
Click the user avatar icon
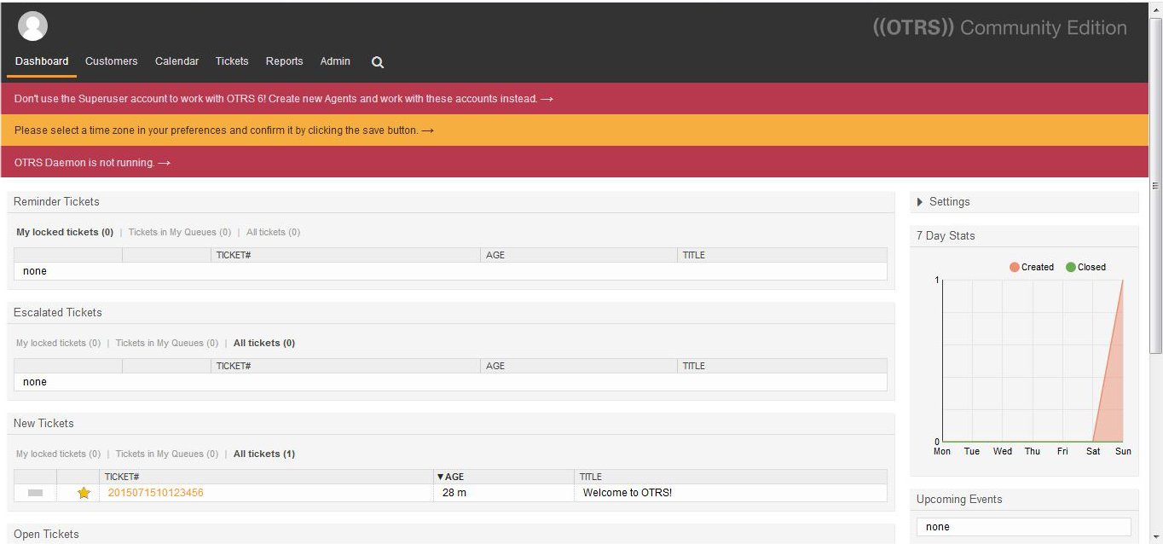tap(32, 26)
